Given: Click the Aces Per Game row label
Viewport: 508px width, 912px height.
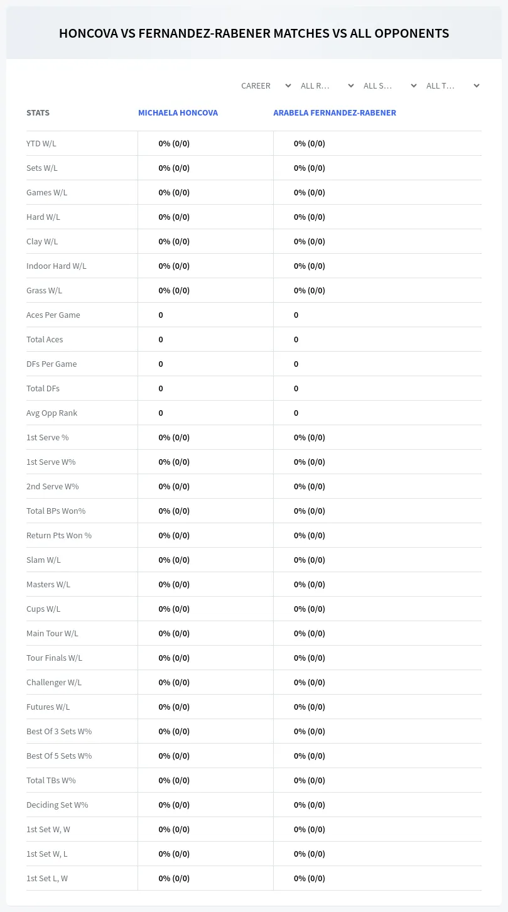Looking at the screenshot, I should [x=53, y=315].
